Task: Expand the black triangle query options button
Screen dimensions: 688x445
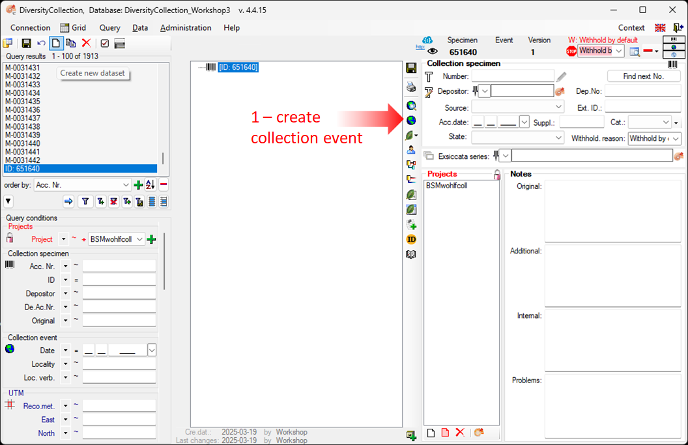Action: coord(8,201)
